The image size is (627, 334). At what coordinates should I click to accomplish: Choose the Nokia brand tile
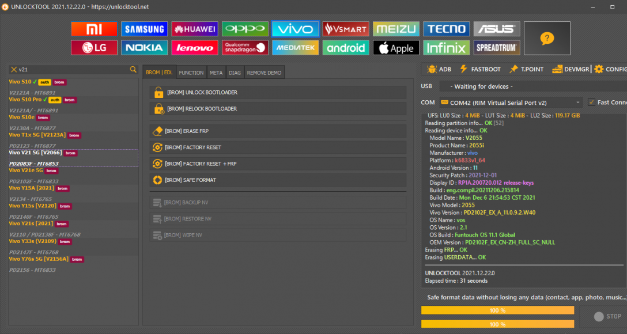[144, 48]
